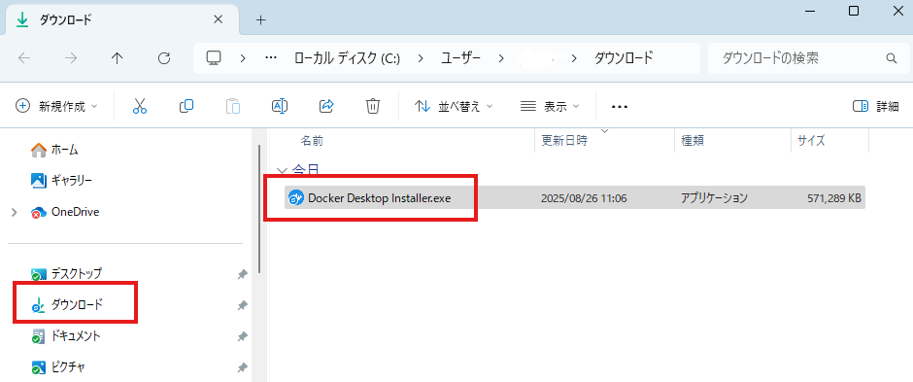The image size is (913, 382).
Task: Go up one folder level
Action: click(117, 58)
